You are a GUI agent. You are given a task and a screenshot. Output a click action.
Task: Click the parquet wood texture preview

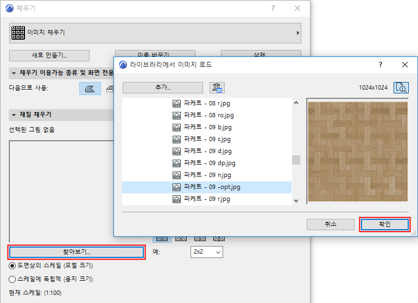tap(358, 151)
